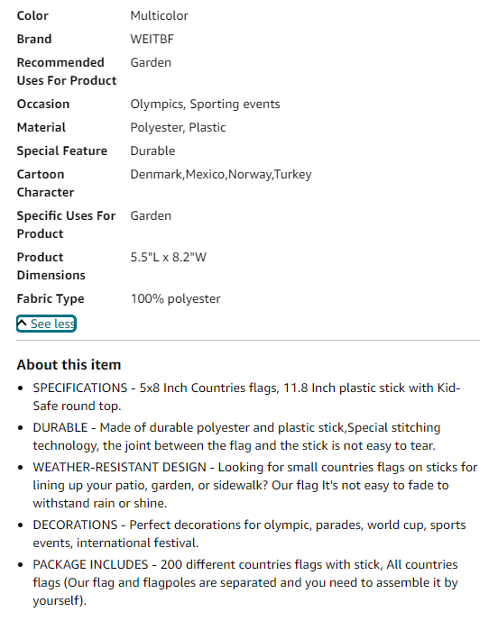Click the Material value Polyester, Plastic

[x=178, y=127]
